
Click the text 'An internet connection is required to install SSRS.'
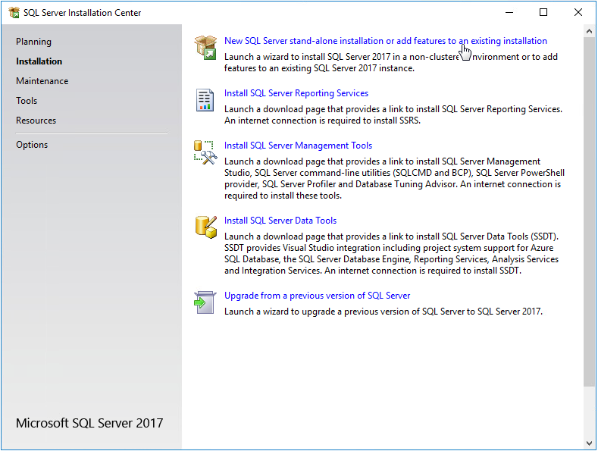pos(322,121)
